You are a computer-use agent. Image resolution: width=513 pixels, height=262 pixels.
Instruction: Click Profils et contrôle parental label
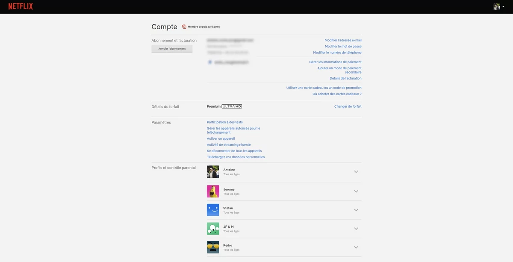click(174, 168)
